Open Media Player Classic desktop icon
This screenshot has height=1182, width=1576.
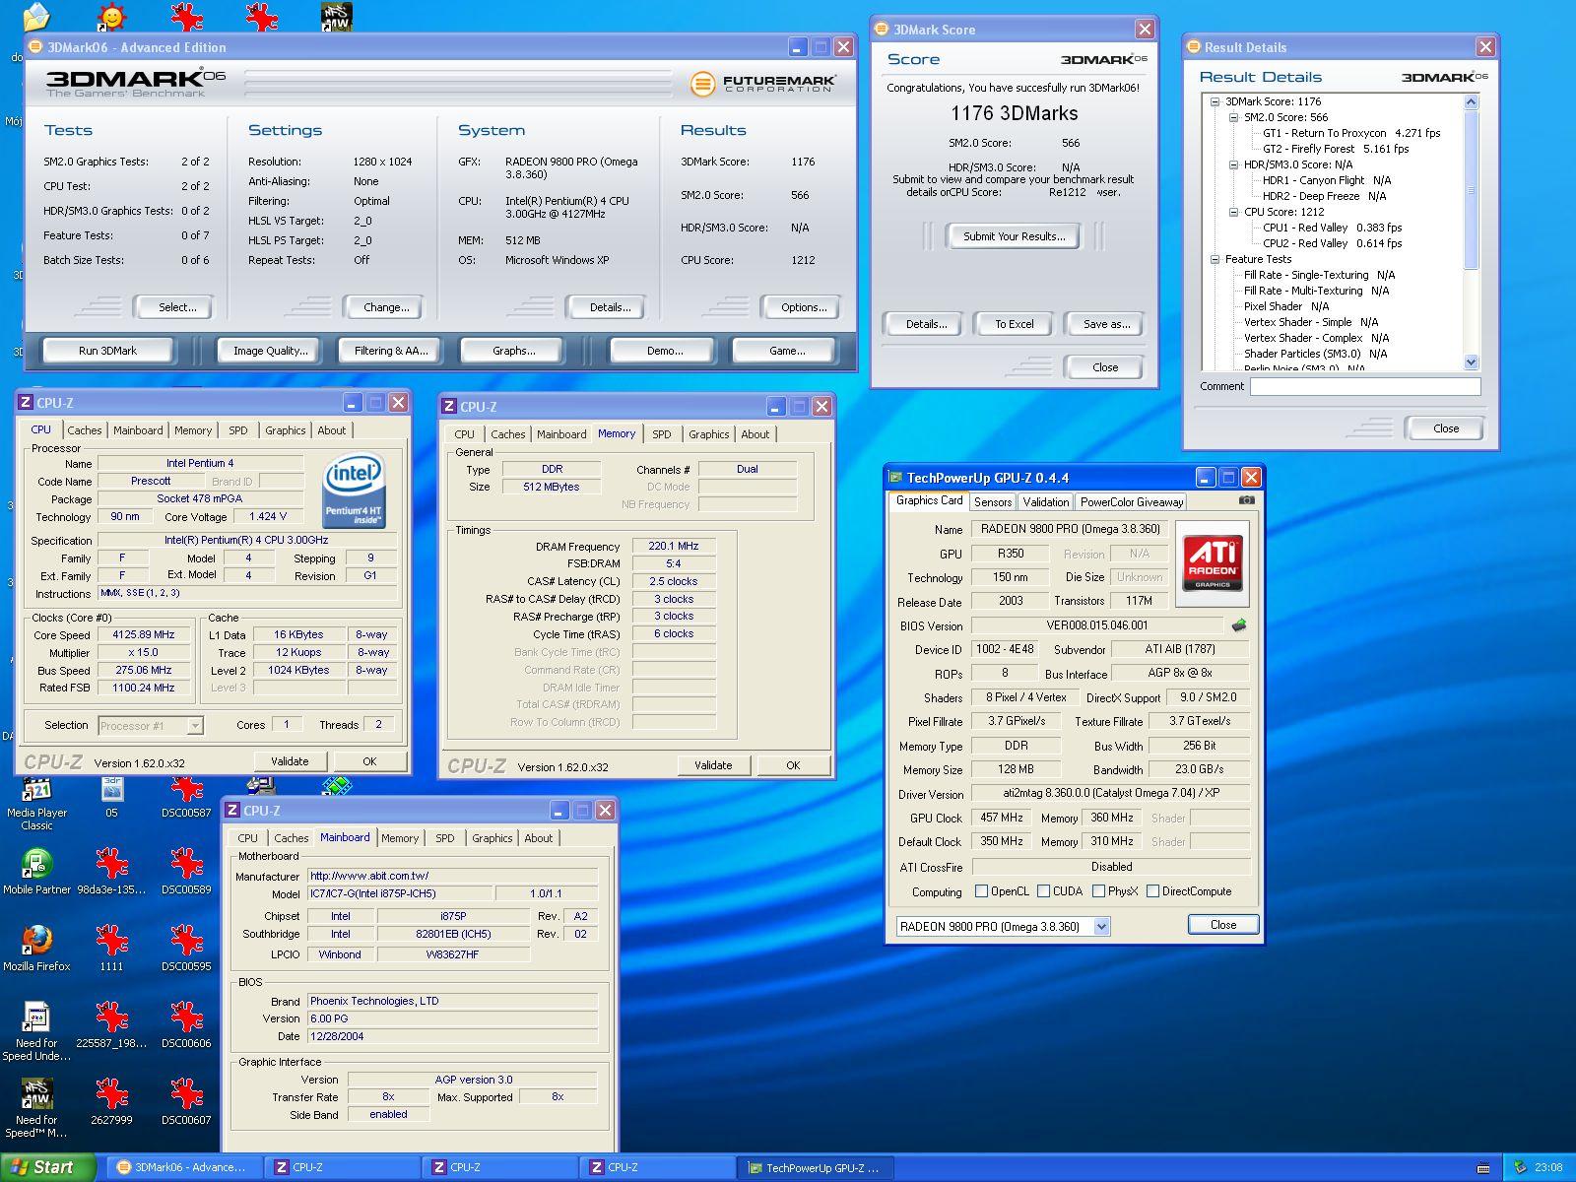point(36,805)
